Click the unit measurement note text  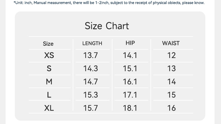click(x=109, y=3)
